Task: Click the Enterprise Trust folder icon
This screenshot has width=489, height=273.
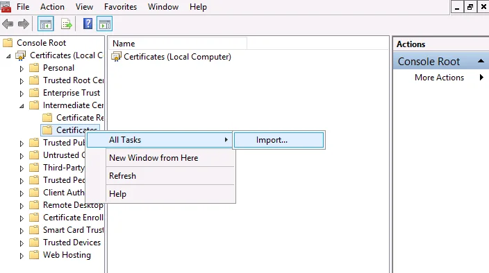Action: pos(34,93)
